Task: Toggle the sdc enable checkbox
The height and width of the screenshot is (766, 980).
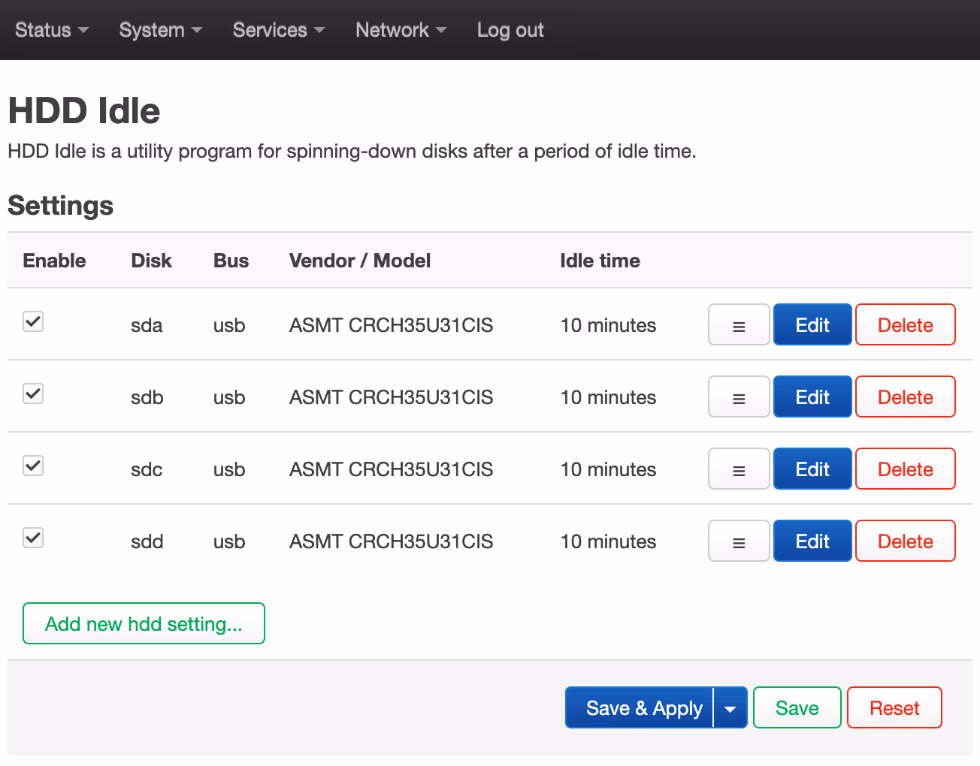Action: (x=33, y=466)
